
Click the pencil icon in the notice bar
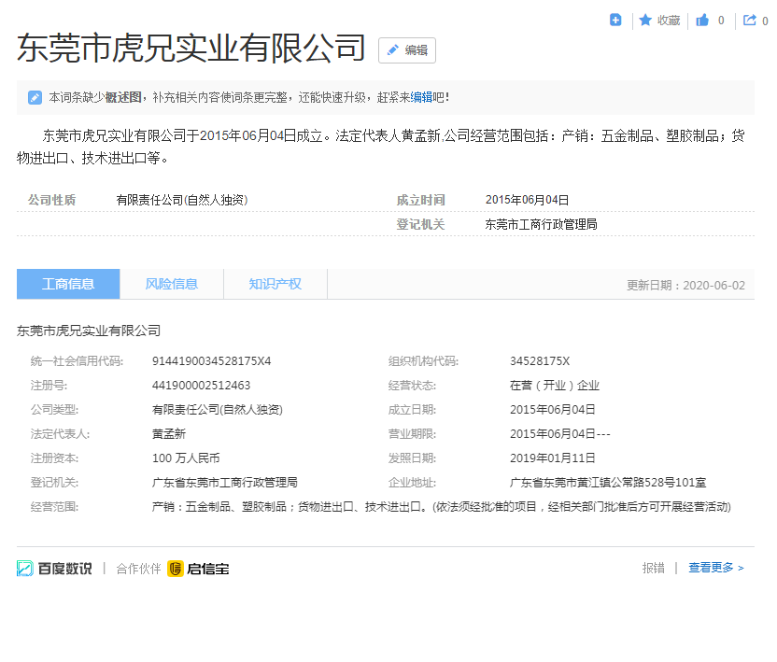click(35, 97)
